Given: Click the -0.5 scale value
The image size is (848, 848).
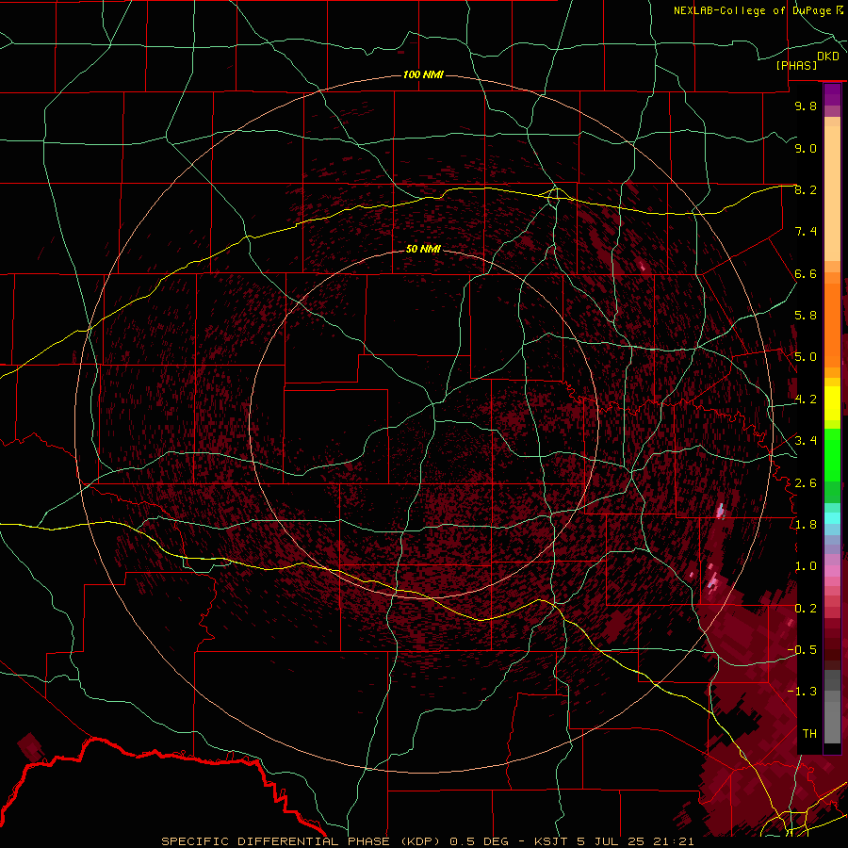Looking at the screenshot, I should click(x=802, y=650).
